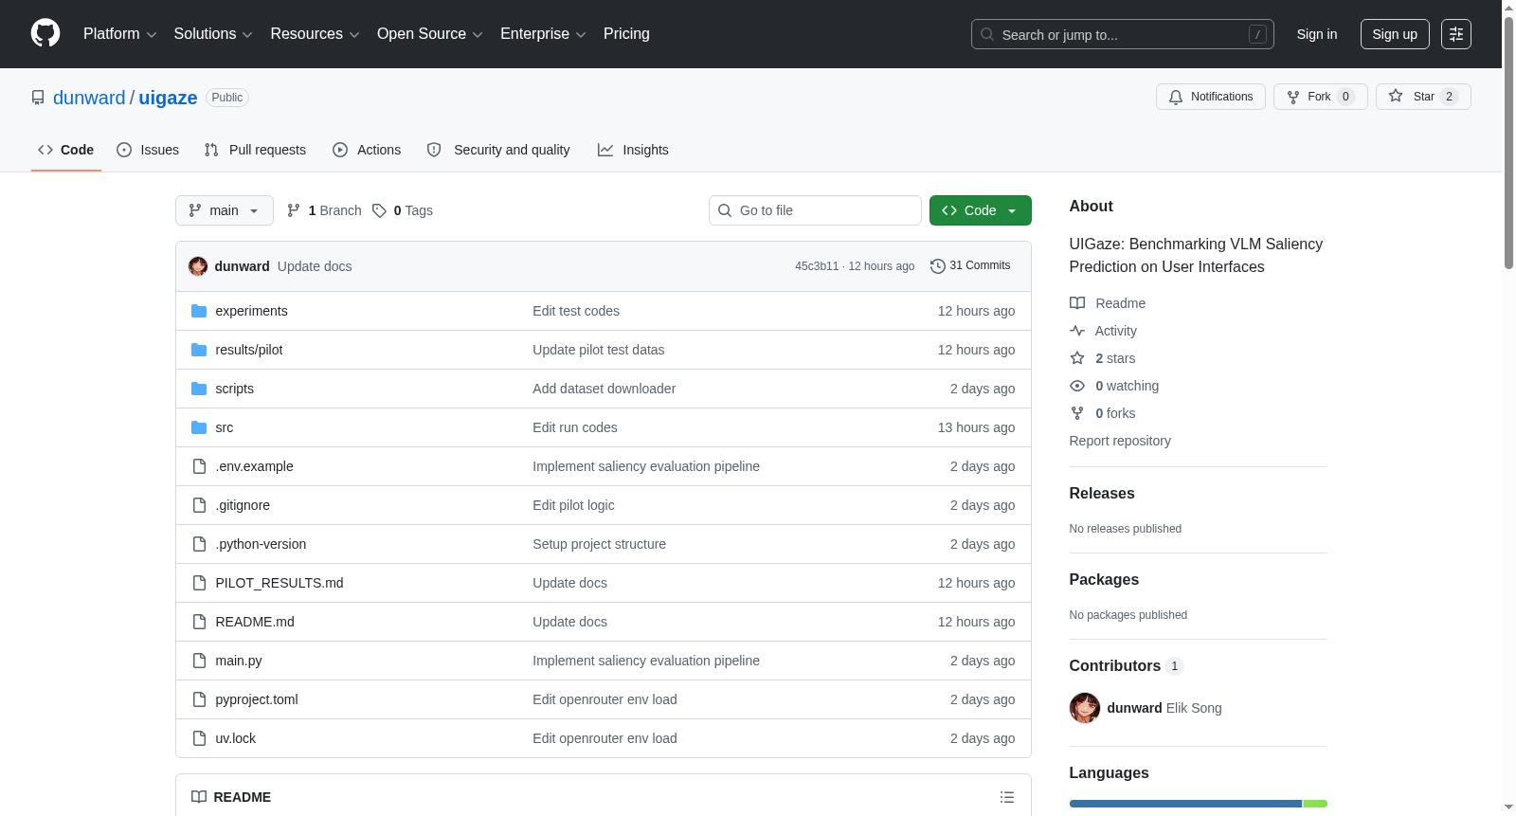Screen dimensions: 1516x816
Task: Open the GitHub homepage logo
Action: 45,33
